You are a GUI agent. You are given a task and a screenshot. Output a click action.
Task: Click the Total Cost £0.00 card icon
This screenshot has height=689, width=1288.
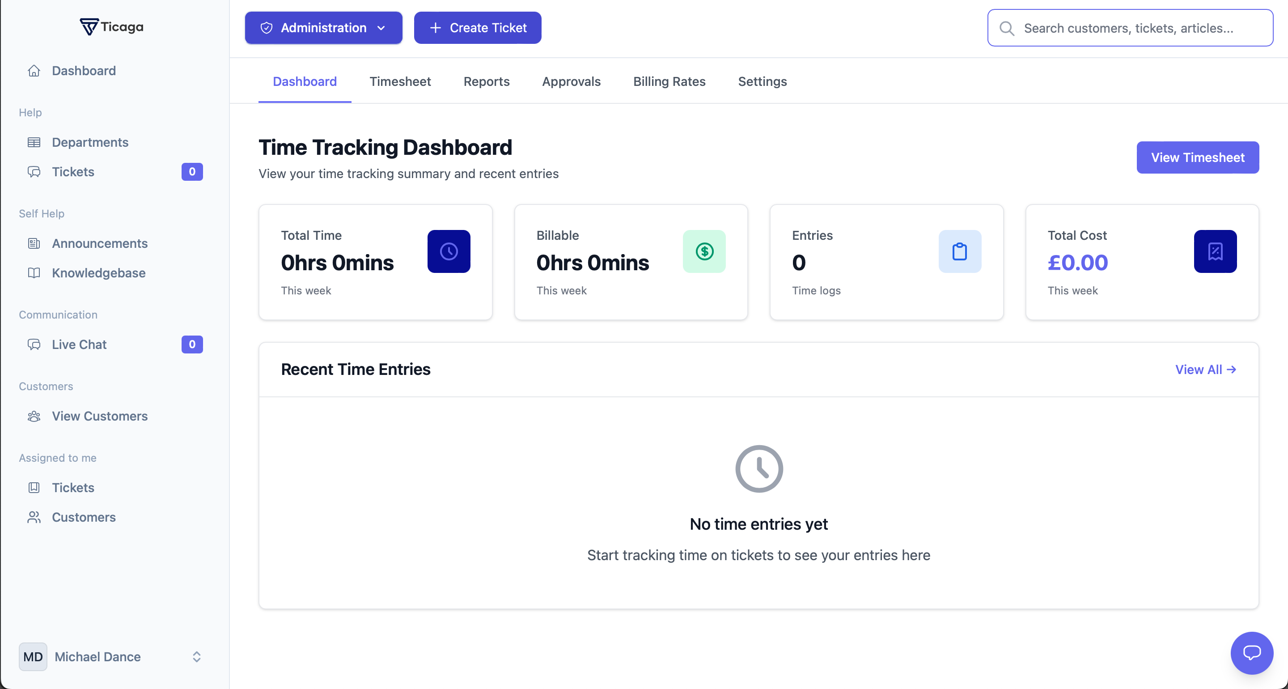[1215, 251]
